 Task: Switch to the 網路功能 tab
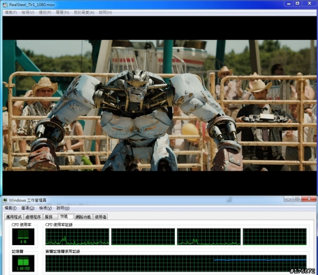tap(83, 217)
